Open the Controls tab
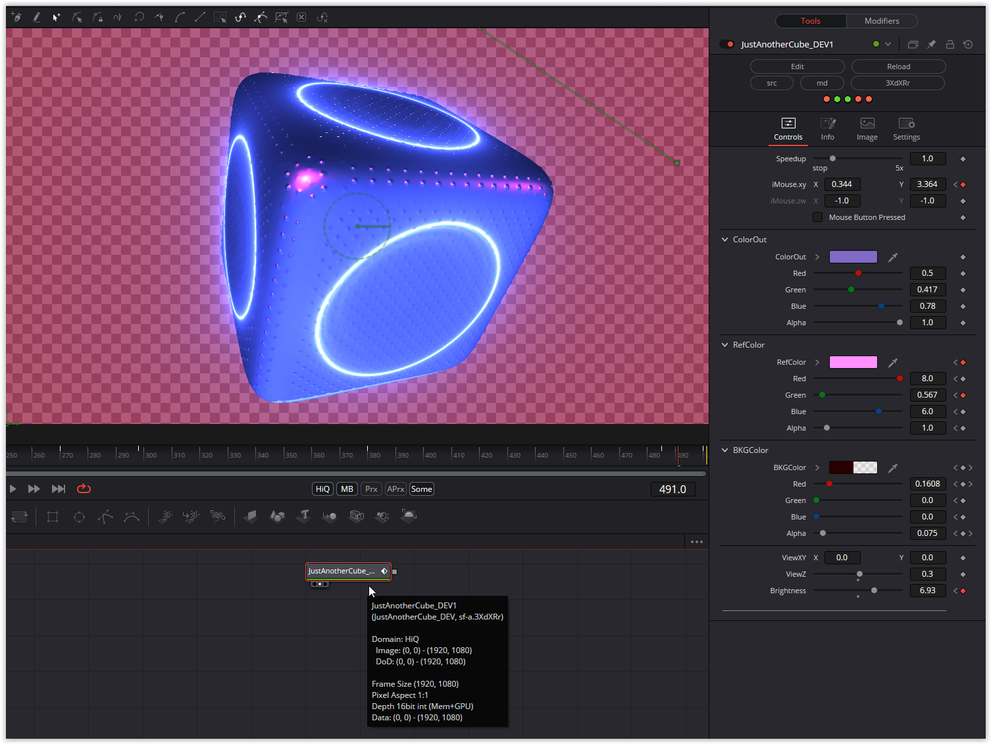Viewport: 991px width, 744px height. pyautogui.click(x=788, y=130)
